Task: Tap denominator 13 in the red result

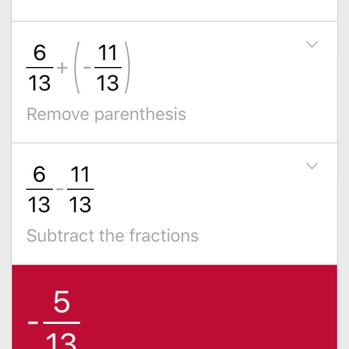Action: (62, 341)
